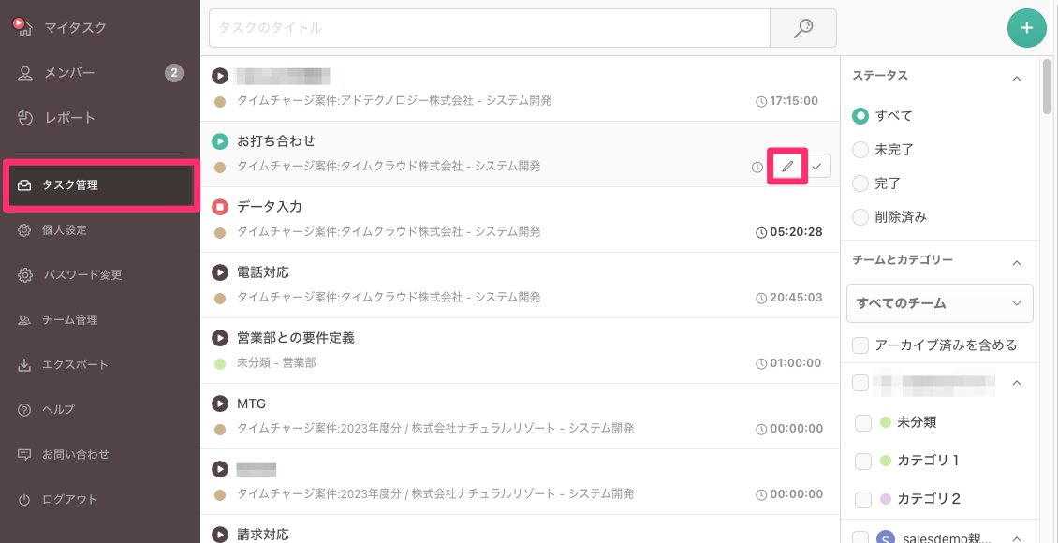This screenshot has height=543, width=1058.
Task: Click the green play icon for お打ち合わせ
Action: click(x=220, y=141)
